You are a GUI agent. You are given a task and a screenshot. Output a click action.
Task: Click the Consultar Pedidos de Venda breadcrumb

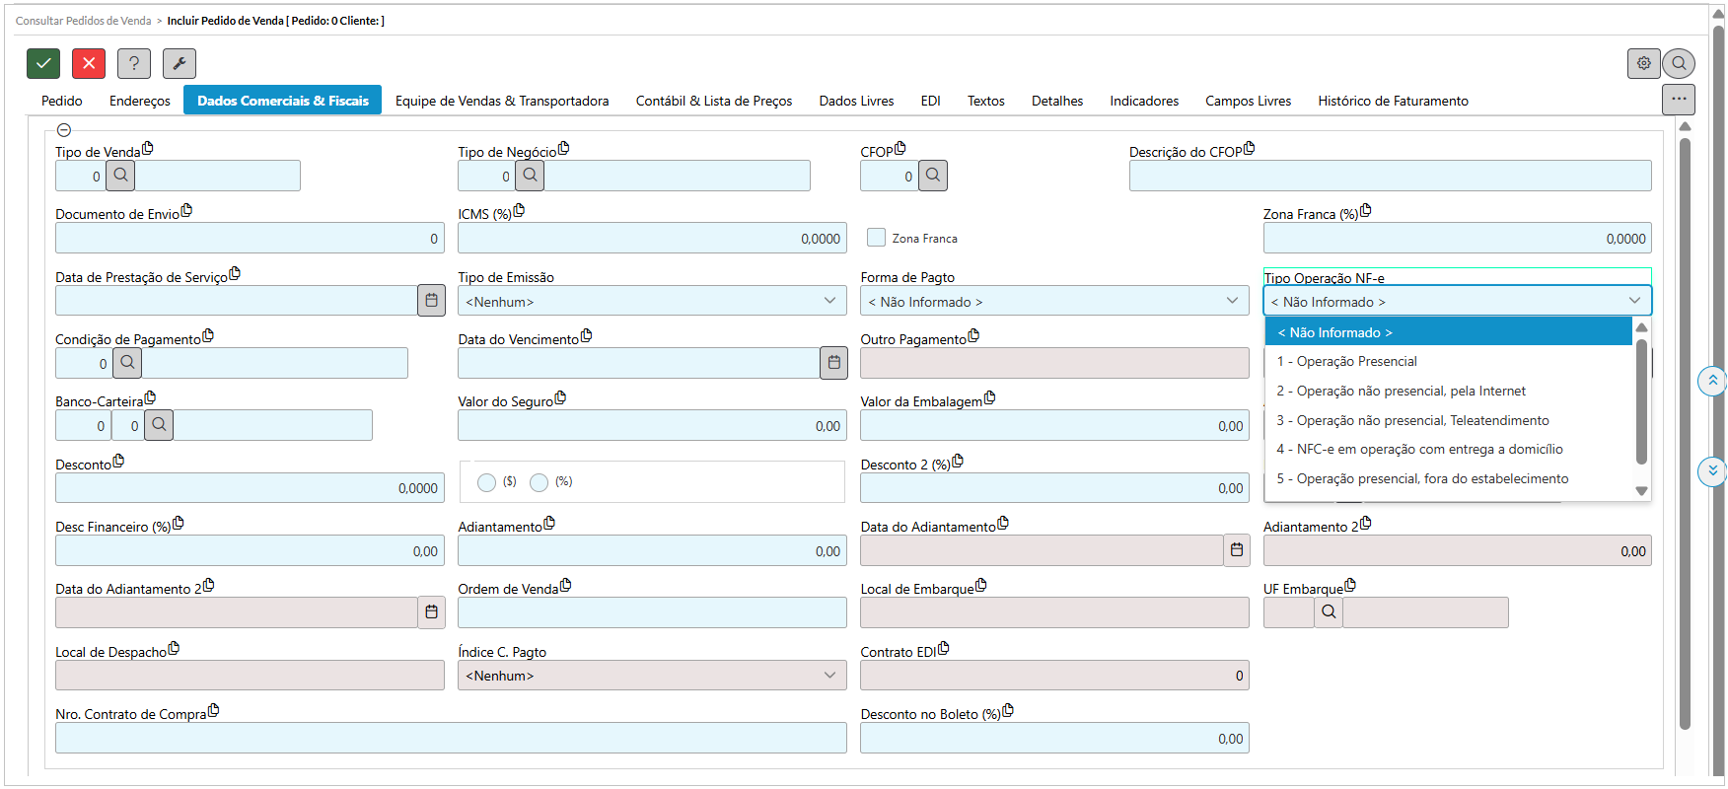tap(84, 21)
